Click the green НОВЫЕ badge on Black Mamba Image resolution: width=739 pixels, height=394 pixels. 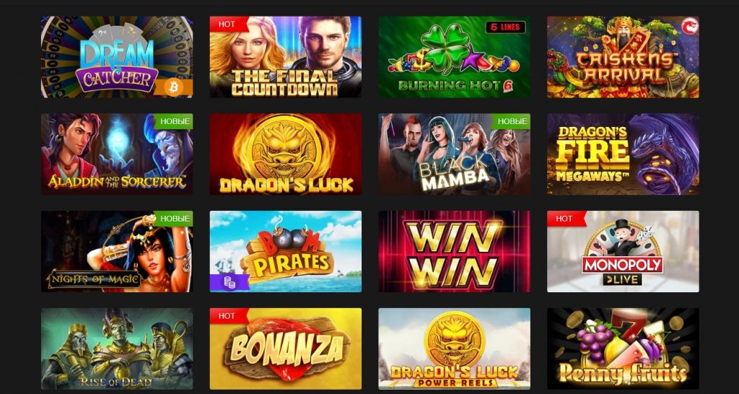click(x=512, y=121)
